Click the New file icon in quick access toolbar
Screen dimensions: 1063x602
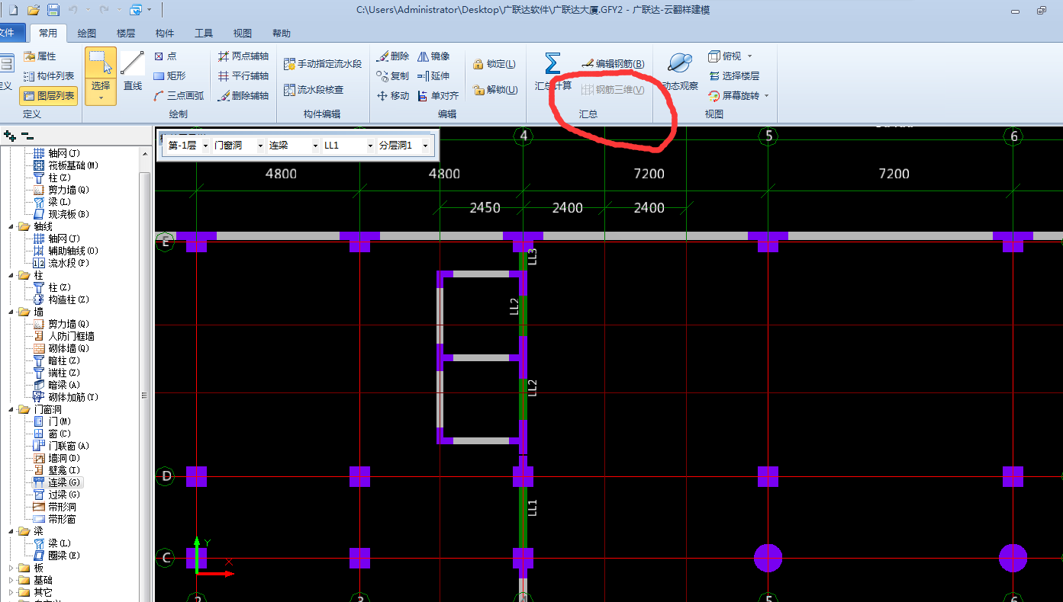point(14,10)
